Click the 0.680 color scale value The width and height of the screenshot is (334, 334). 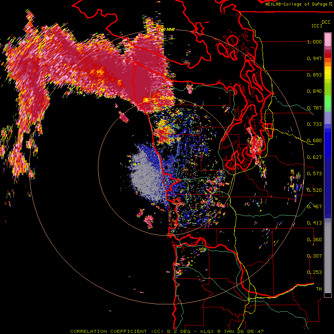pos(314,141)
